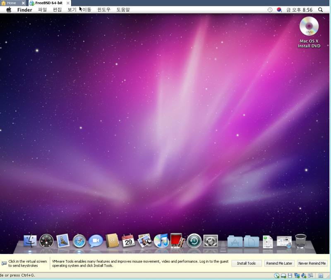Image resolution: width=331 pixels, height=280 pixels.
Task: Open the Mail stamp icon in Dock
Action: point(63,241)
